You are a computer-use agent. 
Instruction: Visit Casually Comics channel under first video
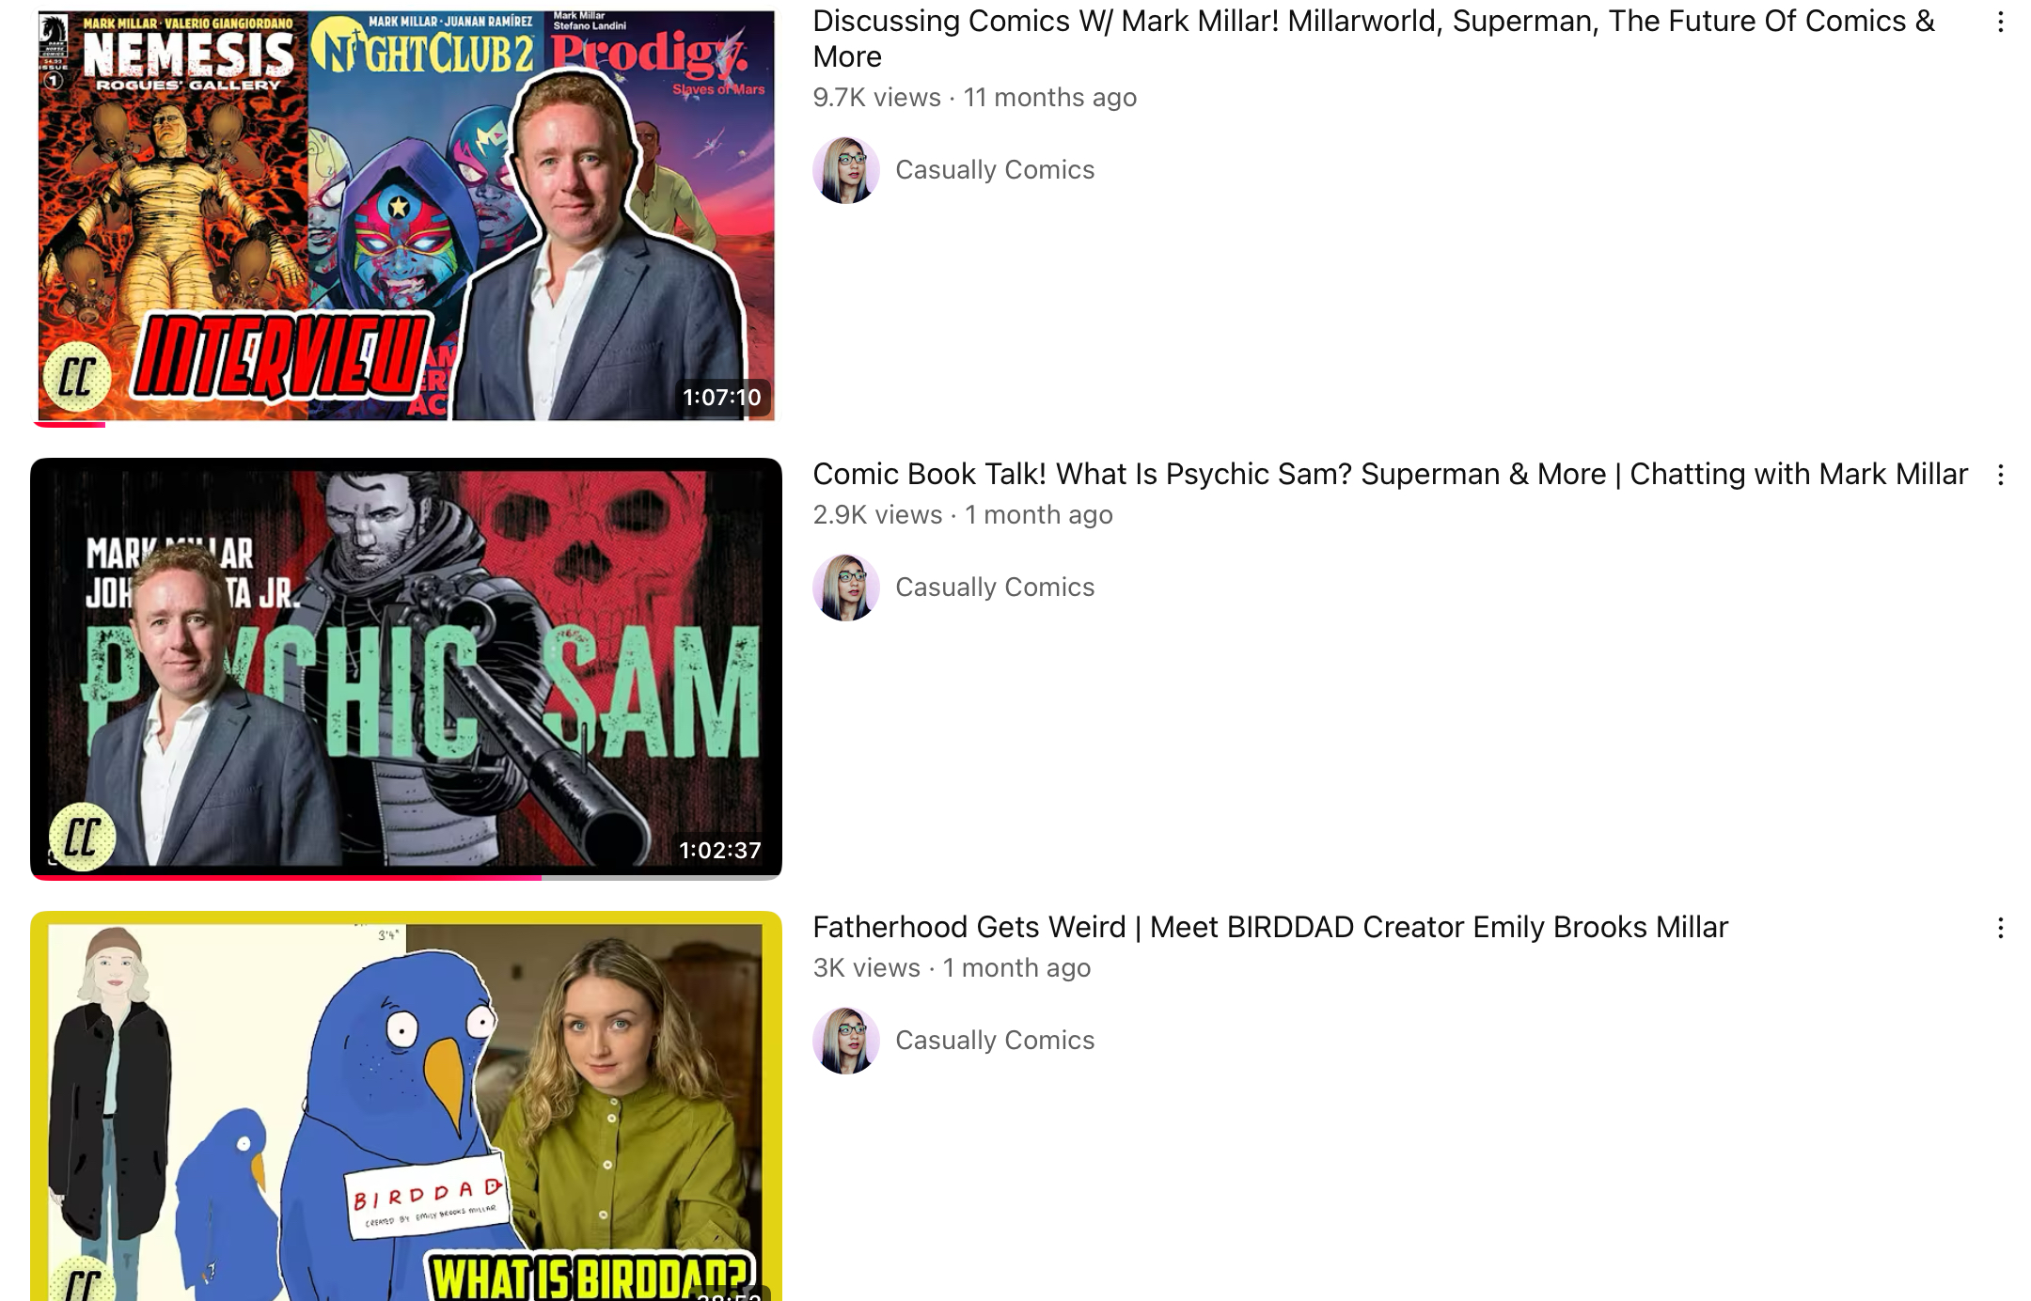[995, 170]
